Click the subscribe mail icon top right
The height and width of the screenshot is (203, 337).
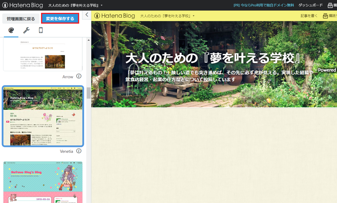330,5
